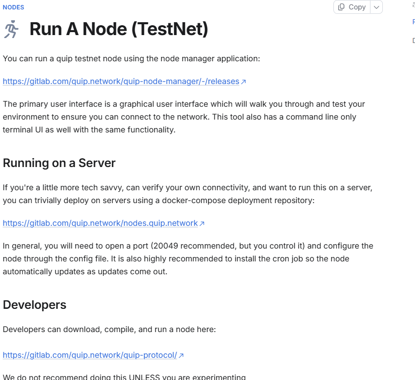
Task: Click the paragraph starting 'If you're a little more tech savvy'
Action: (x=187, y=194)
